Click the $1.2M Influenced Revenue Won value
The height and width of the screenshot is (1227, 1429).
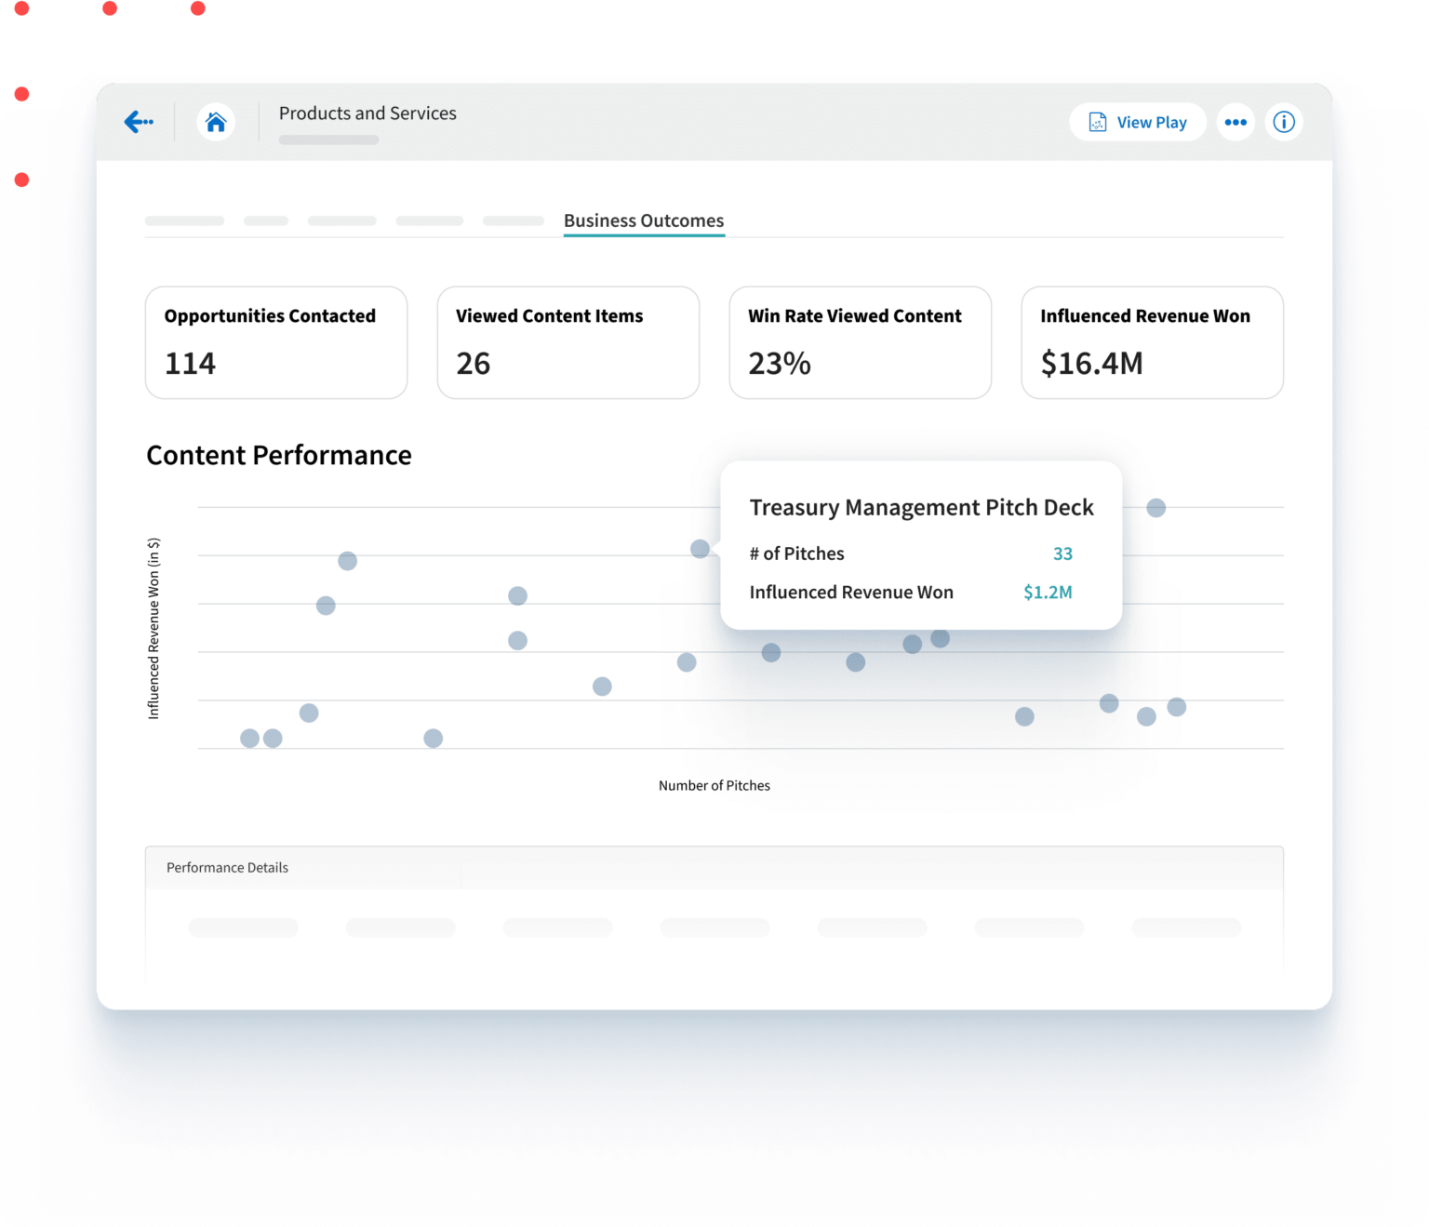click(x=1048, y=592)
